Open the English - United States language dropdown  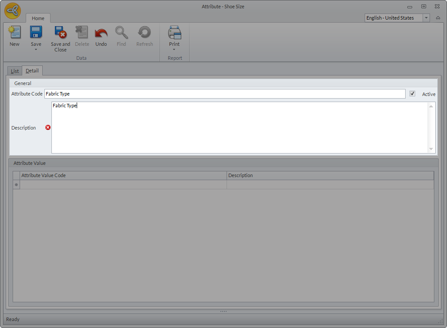pyautogui.click(x=426, y=18)
